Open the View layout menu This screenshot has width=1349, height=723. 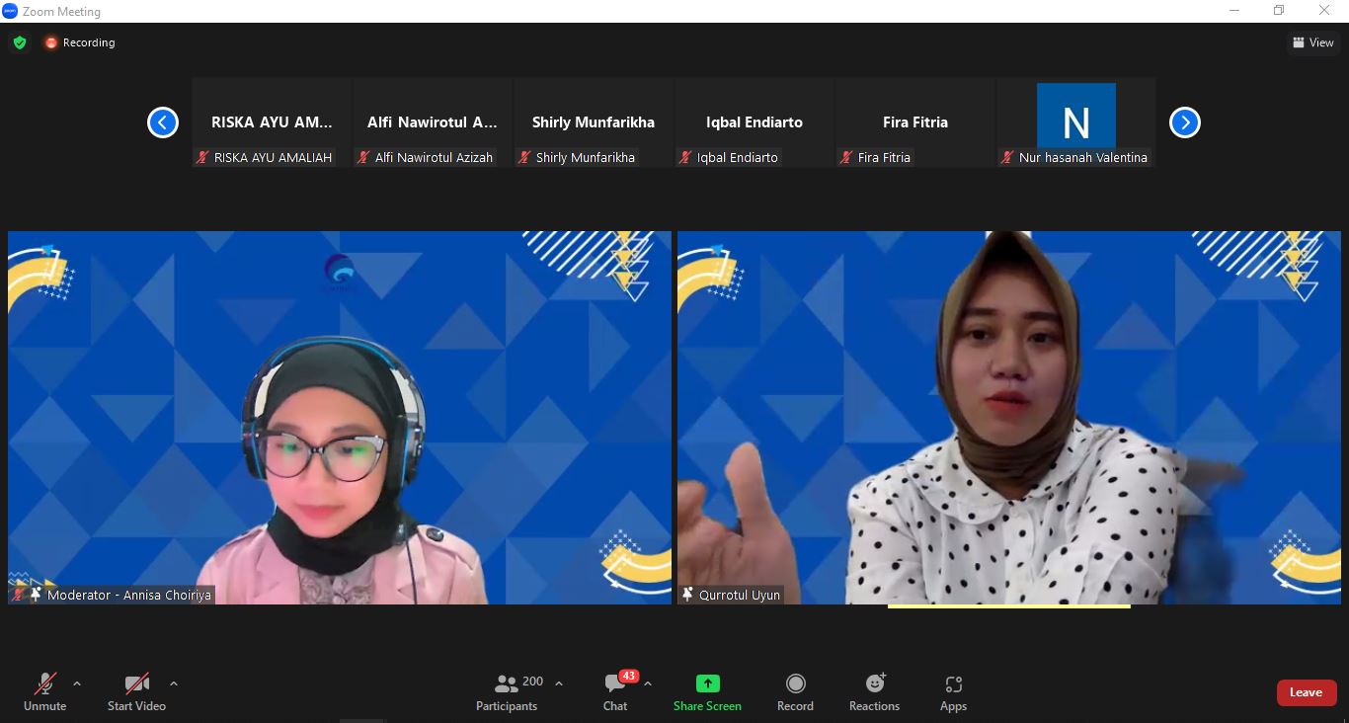[1312, 42]
